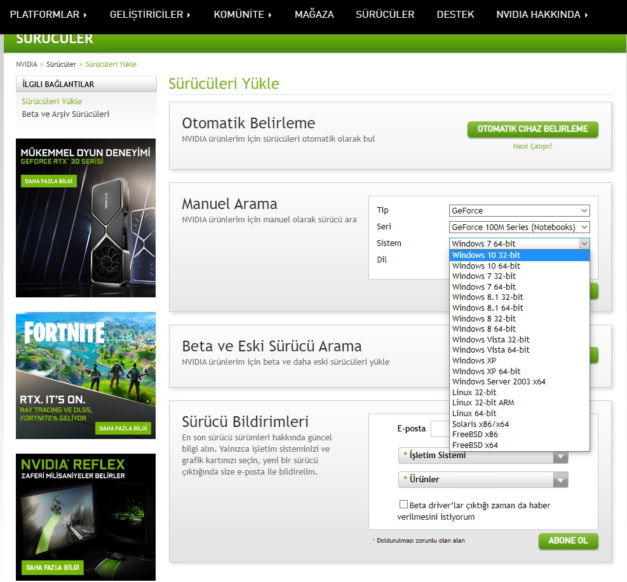Screen dimensions: 627x582
Task: Open the NVIDIA HAKKINDA menu
Action: point(543,15)
